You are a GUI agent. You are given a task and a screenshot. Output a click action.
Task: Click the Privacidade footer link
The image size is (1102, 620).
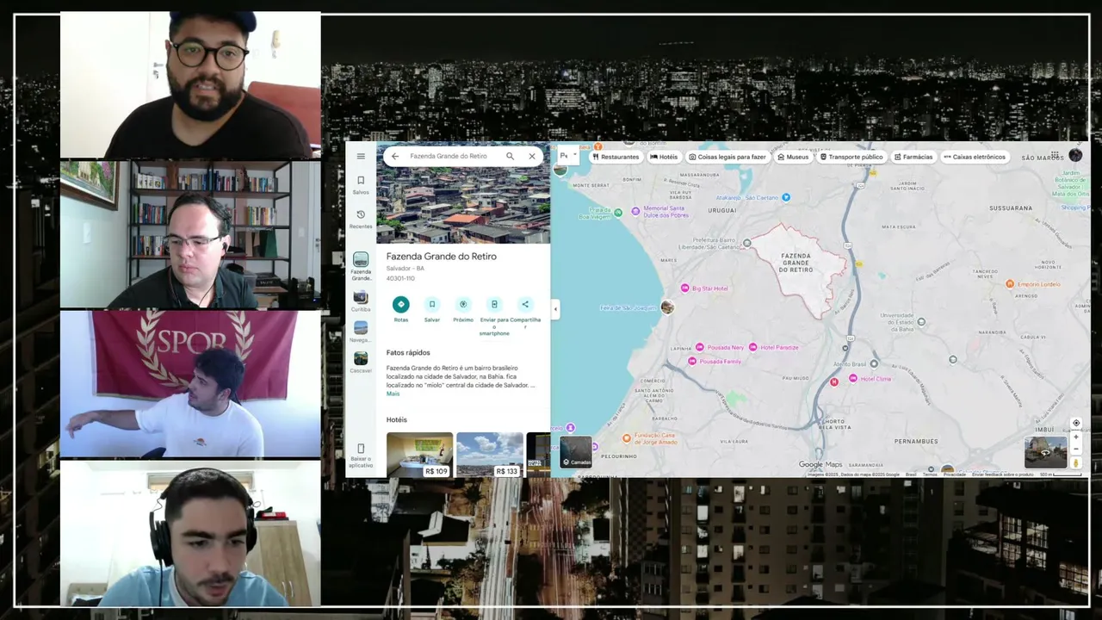point(955,474)
